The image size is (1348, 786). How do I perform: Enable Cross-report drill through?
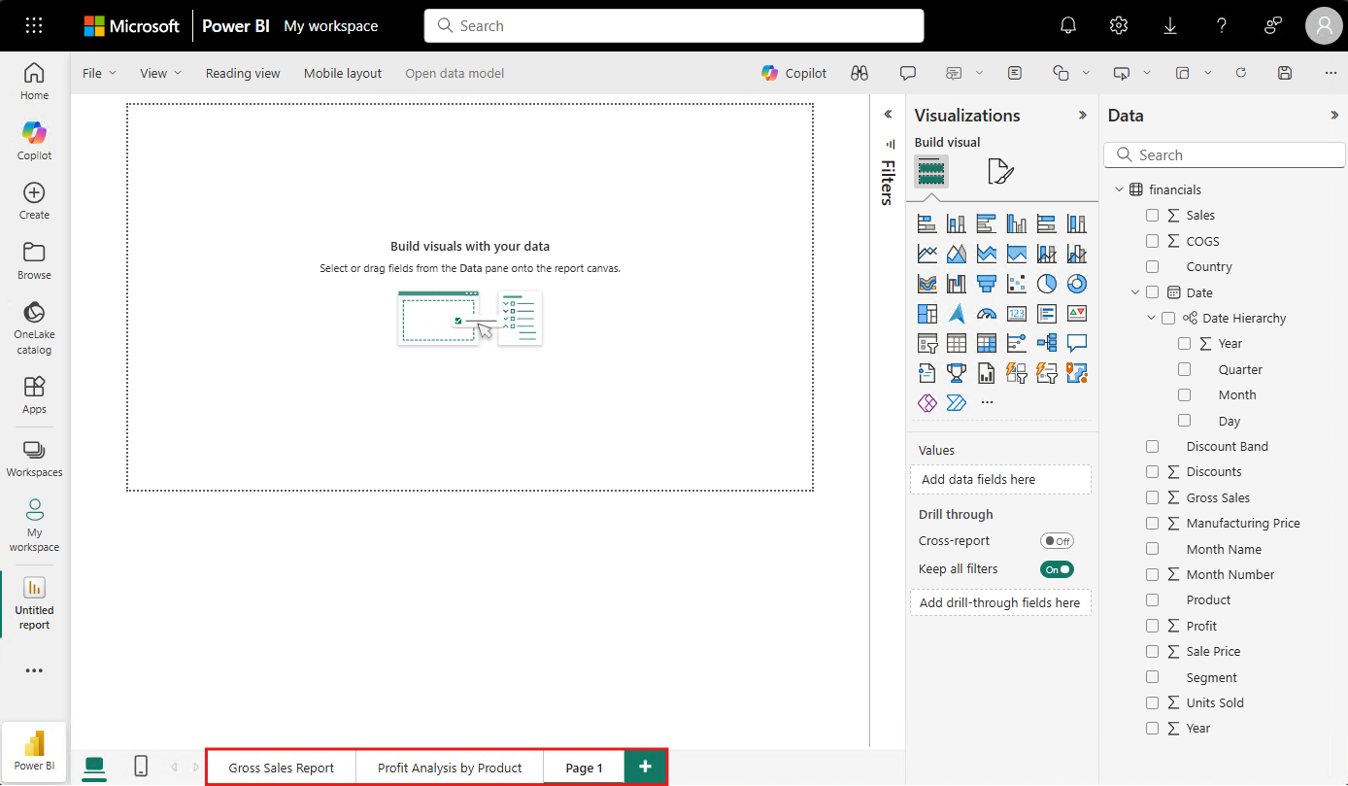coord(1057,540)
